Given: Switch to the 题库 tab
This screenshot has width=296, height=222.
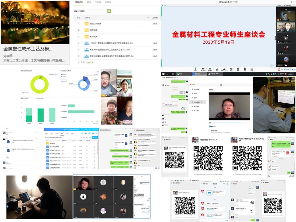Looking at the screenshot, I should [89, 2].
